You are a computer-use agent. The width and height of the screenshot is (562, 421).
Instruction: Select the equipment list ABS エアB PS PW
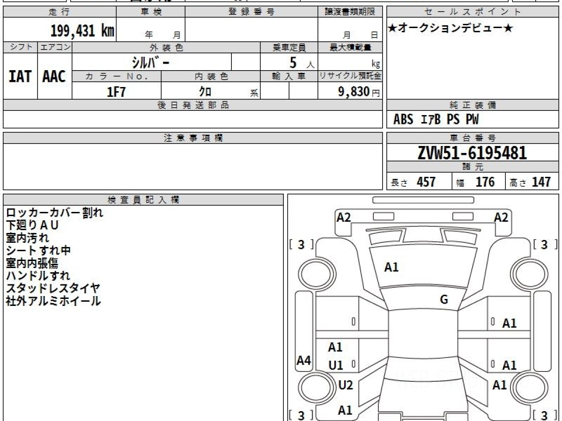tap(436, 120)
